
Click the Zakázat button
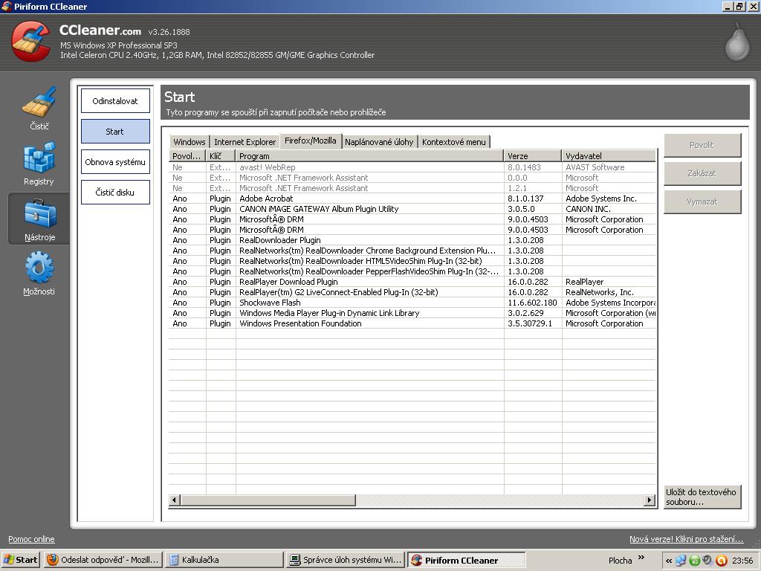[x=702, y=173]
